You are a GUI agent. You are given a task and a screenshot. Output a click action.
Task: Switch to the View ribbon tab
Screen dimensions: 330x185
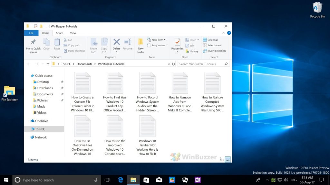point(73,33)
